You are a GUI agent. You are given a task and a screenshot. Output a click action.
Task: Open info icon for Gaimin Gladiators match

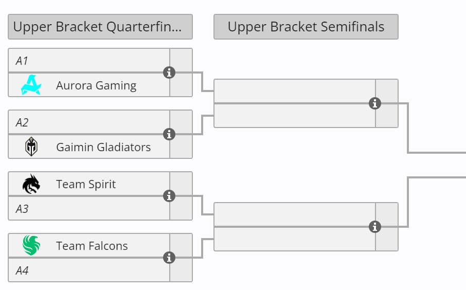click(x=169, y=134)
